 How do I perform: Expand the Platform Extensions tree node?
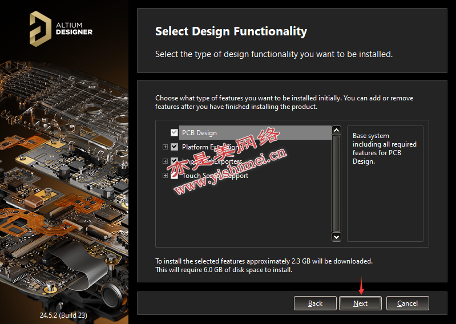coord(165,147)
